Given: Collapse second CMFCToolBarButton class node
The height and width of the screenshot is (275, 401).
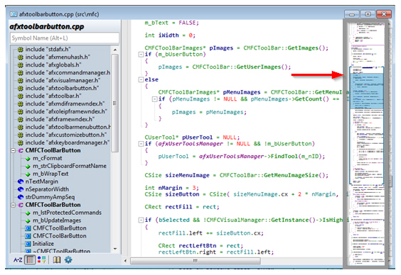Looking at the screenshot, I should click(x=13, y=205).
